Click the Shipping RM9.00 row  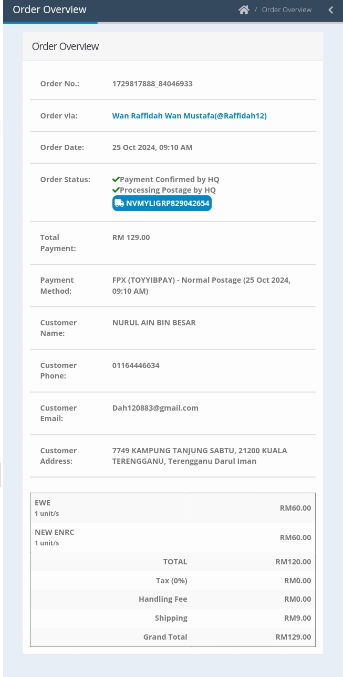click(173, 618)
